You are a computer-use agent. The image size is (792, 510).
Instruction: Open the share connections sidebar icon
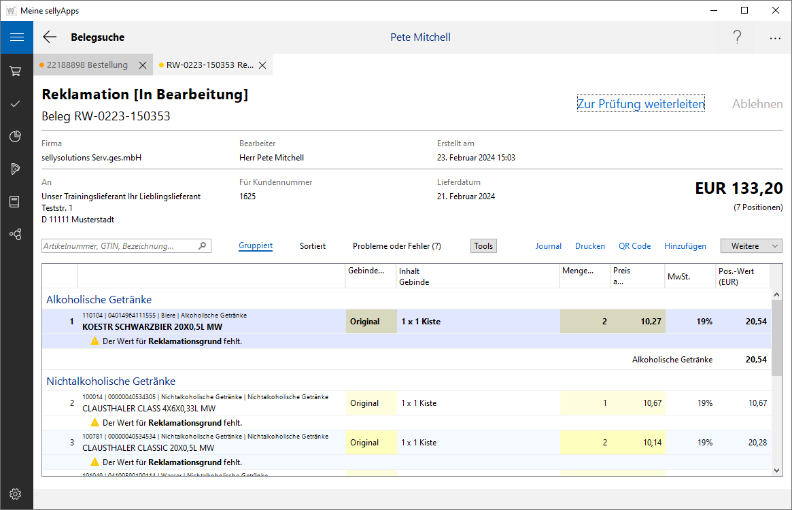coord(16,234)
